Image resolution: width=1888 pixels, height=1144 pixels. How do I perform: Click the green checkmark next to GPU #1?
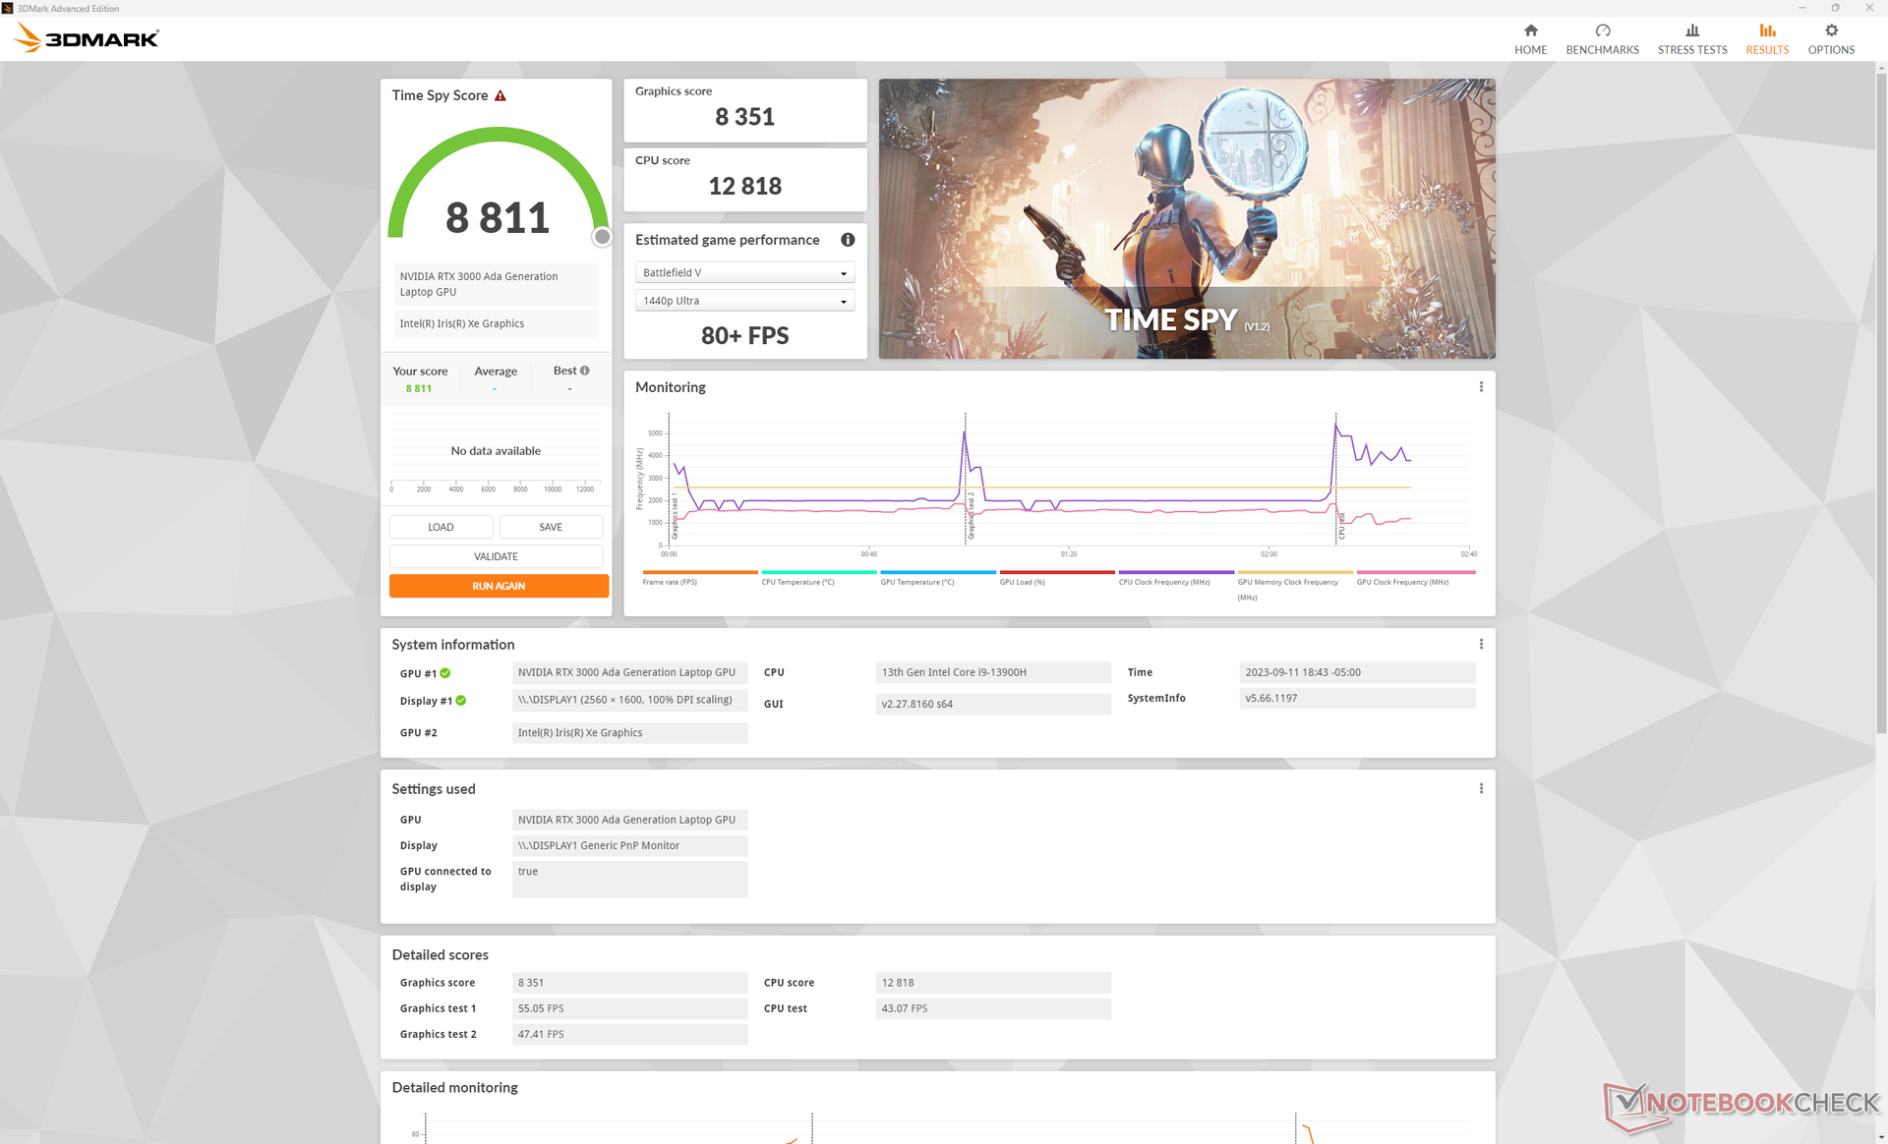click(x=445, y=673)
